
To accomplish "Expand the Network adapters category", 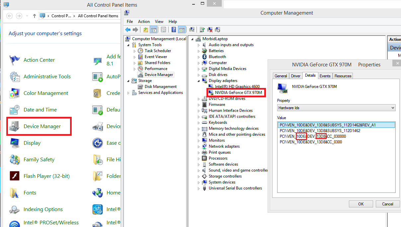I will (x=199, y=146).
